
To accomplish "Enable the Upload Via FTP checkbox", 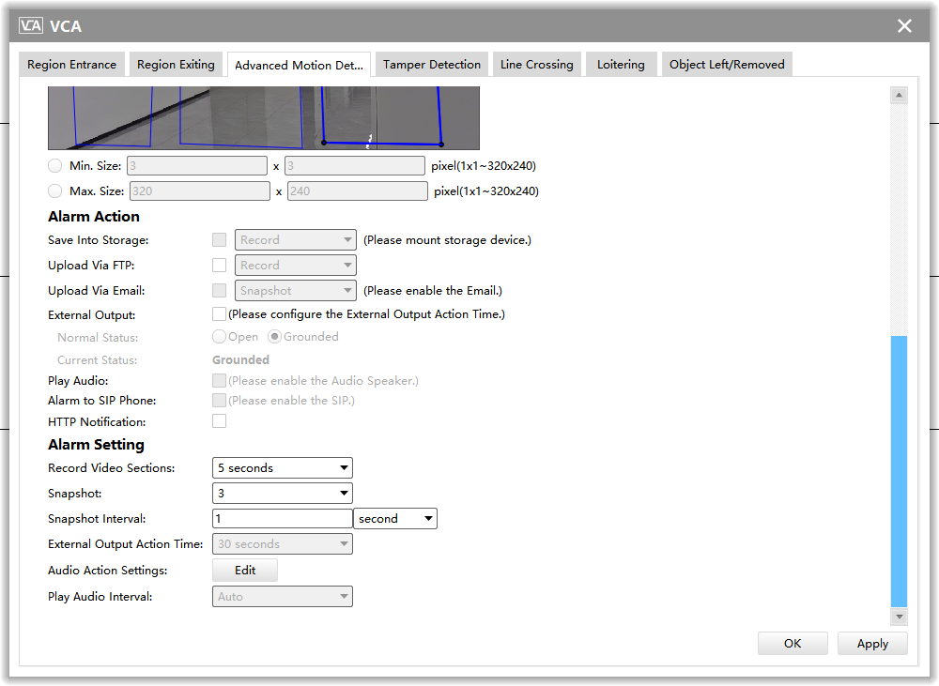I will (x=219, y=266).
